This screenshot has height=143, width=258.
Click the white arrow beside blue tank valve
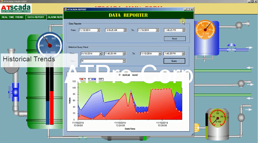click(249, 48)
